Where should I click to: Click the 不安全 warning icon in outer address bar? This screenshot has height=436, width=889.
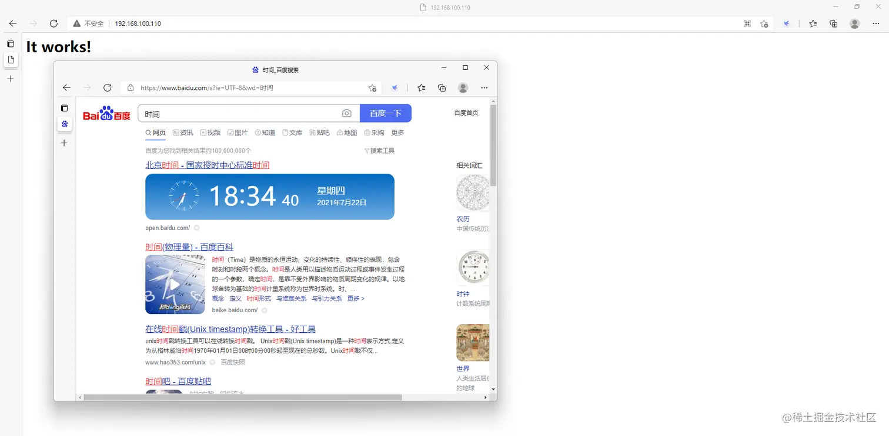tap(76, 23)
